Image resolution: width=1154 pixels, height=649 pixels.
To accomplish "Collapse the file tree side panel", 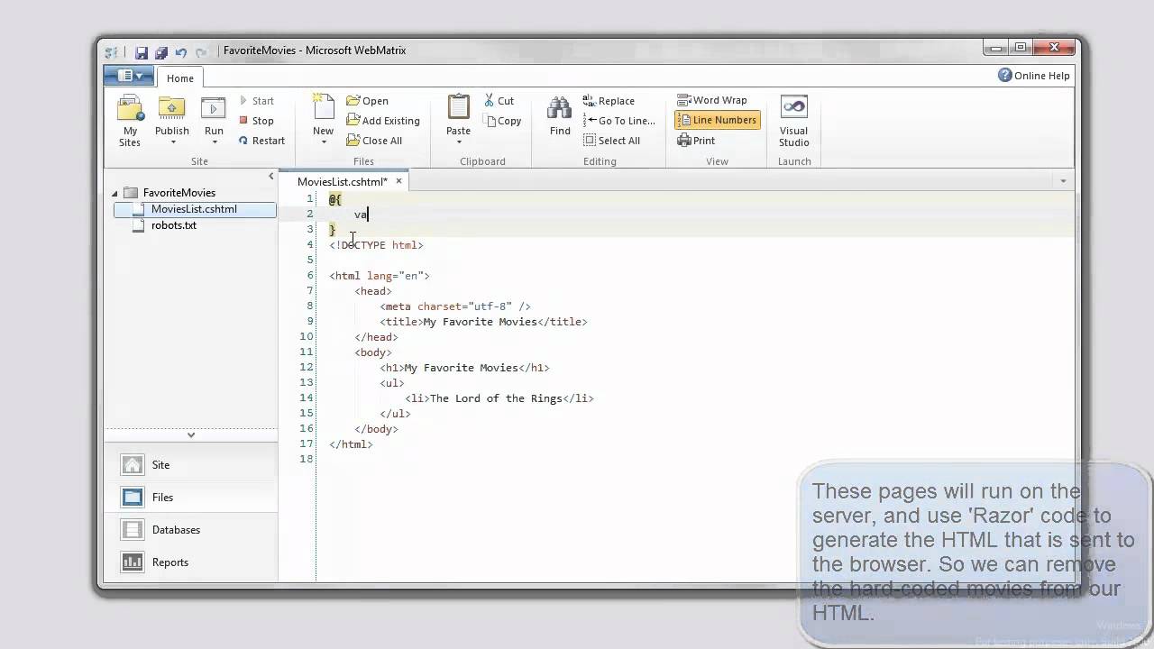I will 271,176.
